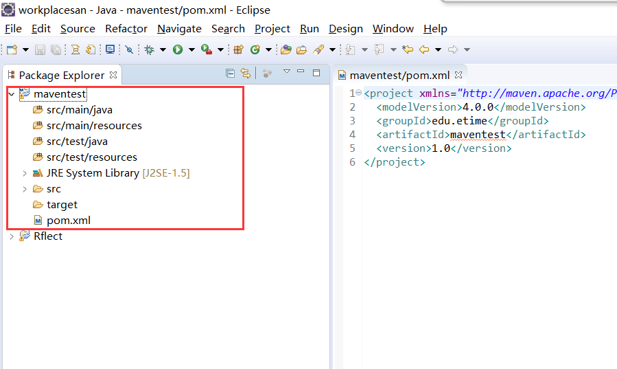Open the Edit menu
This screenshot has width=617, height=369.
[x=41, y=29]
